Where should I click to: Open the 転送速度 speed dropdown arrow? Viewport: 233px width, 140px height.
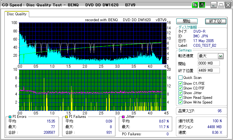pos(220,56)
